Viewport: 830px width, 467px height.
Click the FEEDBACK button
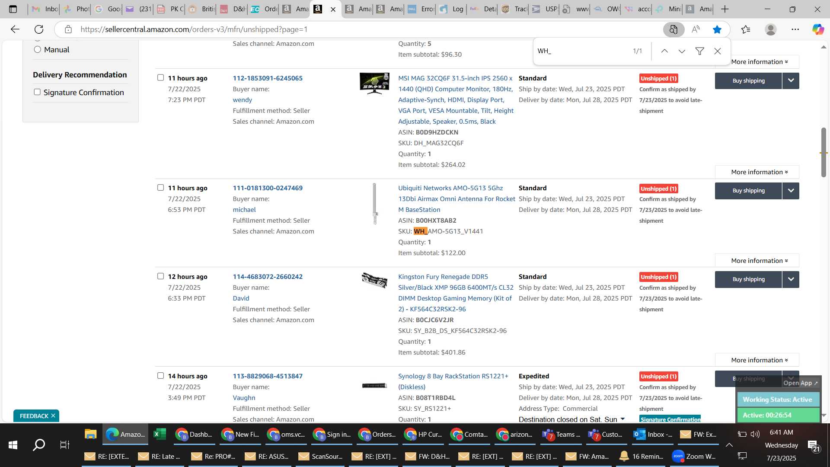click(x=34, y=416)
